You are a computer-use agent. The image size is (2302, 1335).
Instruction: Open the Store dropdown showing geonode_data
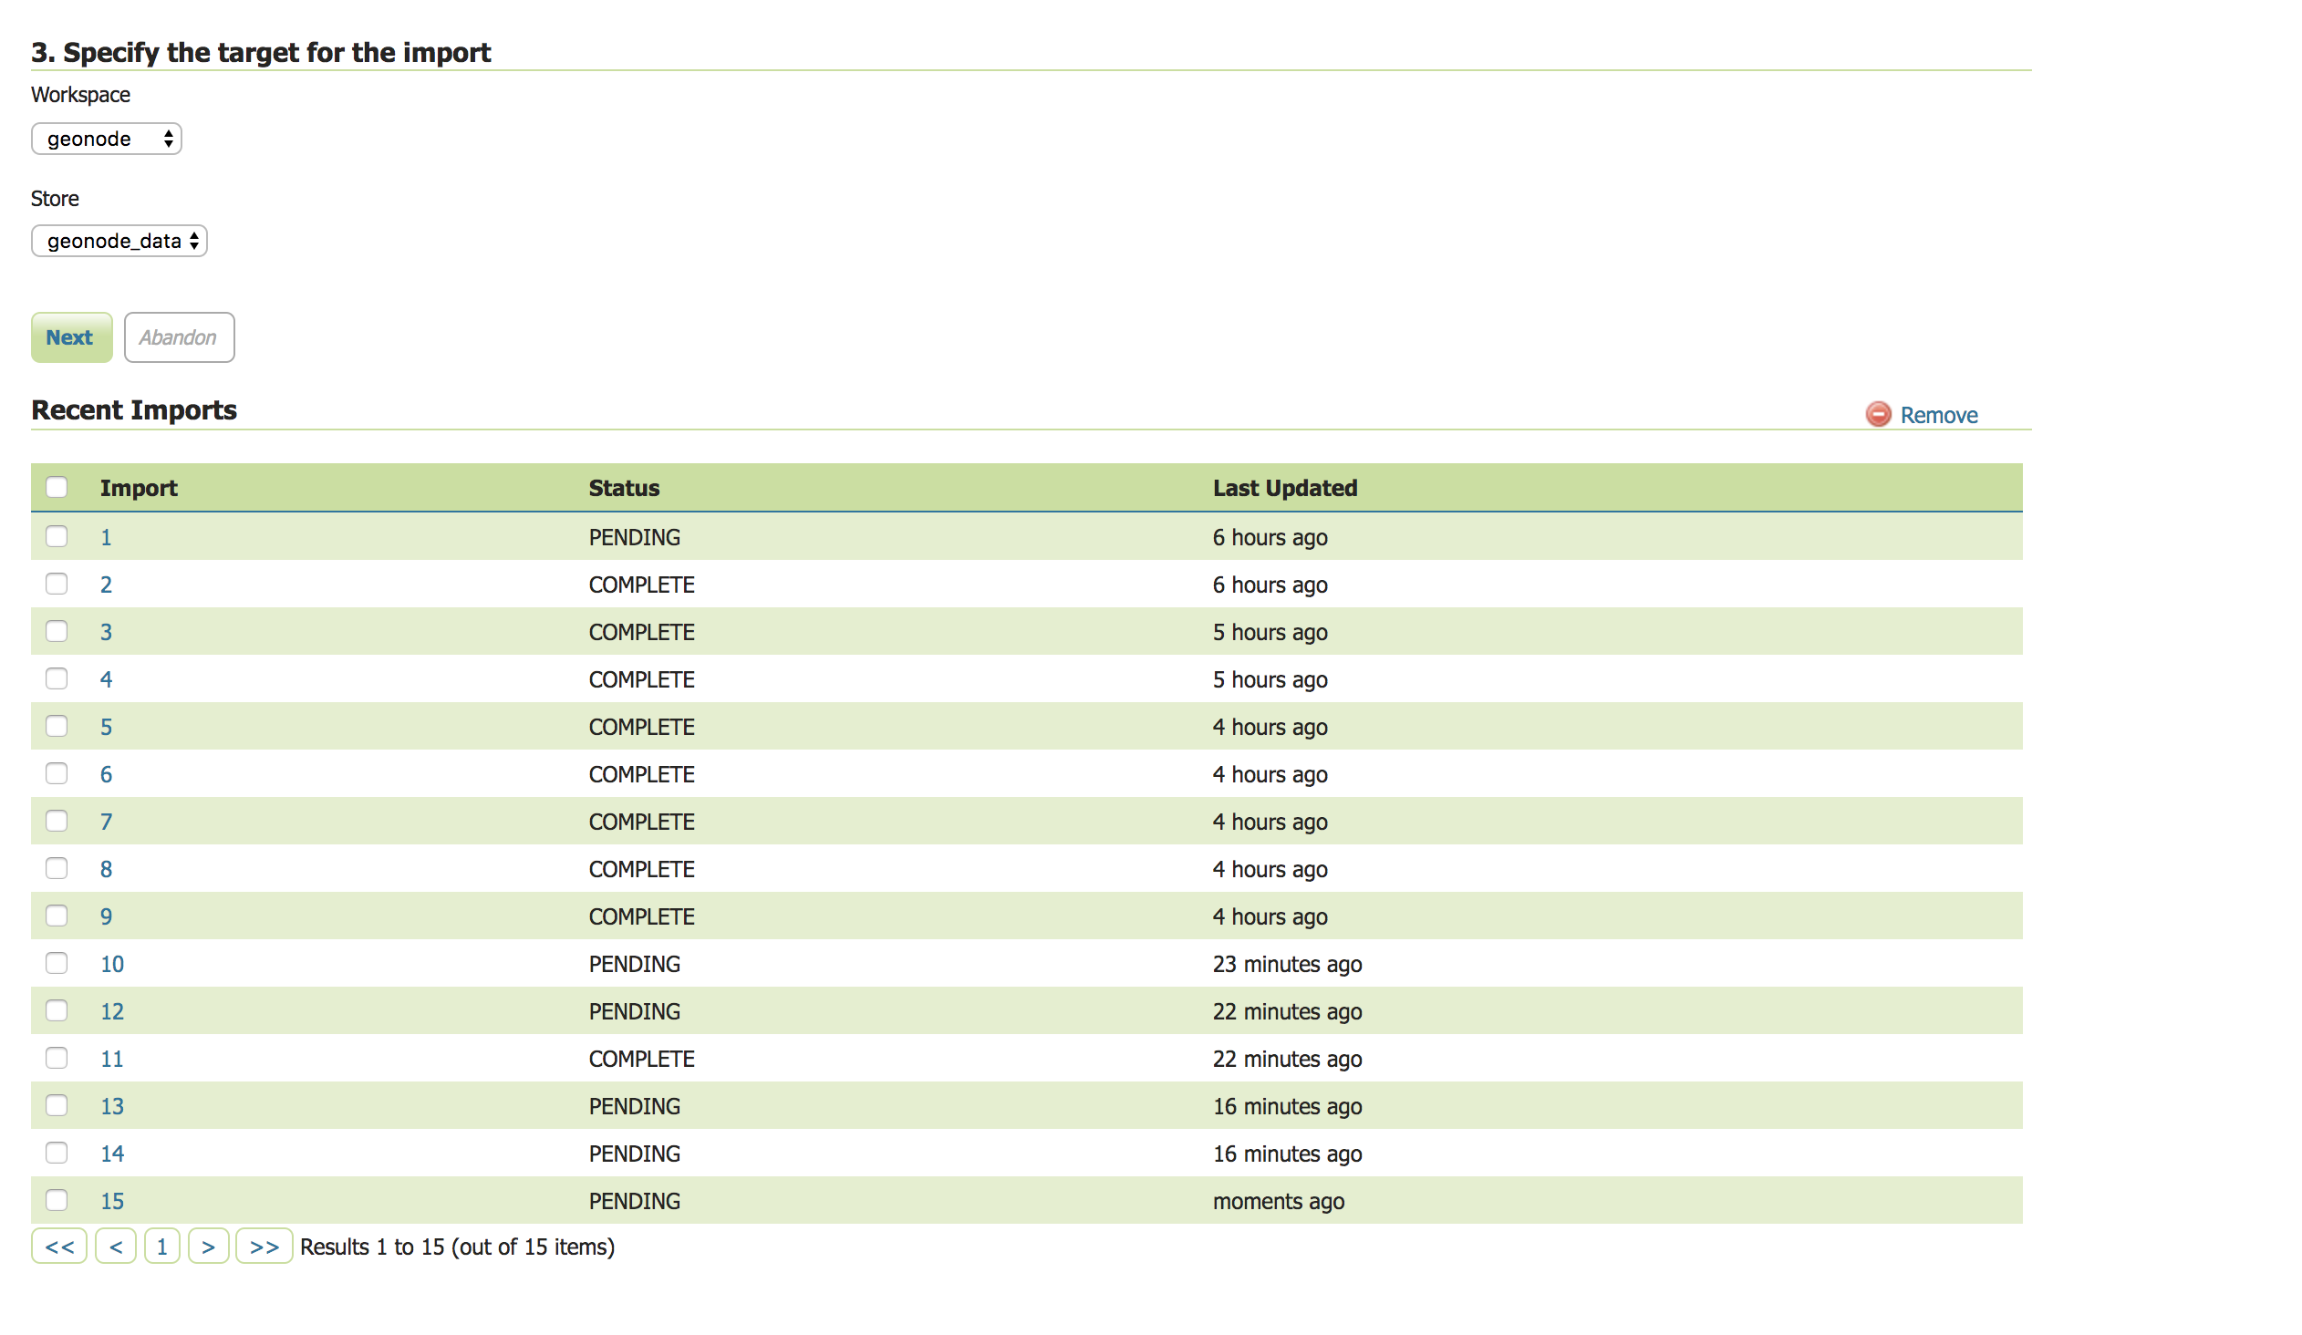[118, 240]
